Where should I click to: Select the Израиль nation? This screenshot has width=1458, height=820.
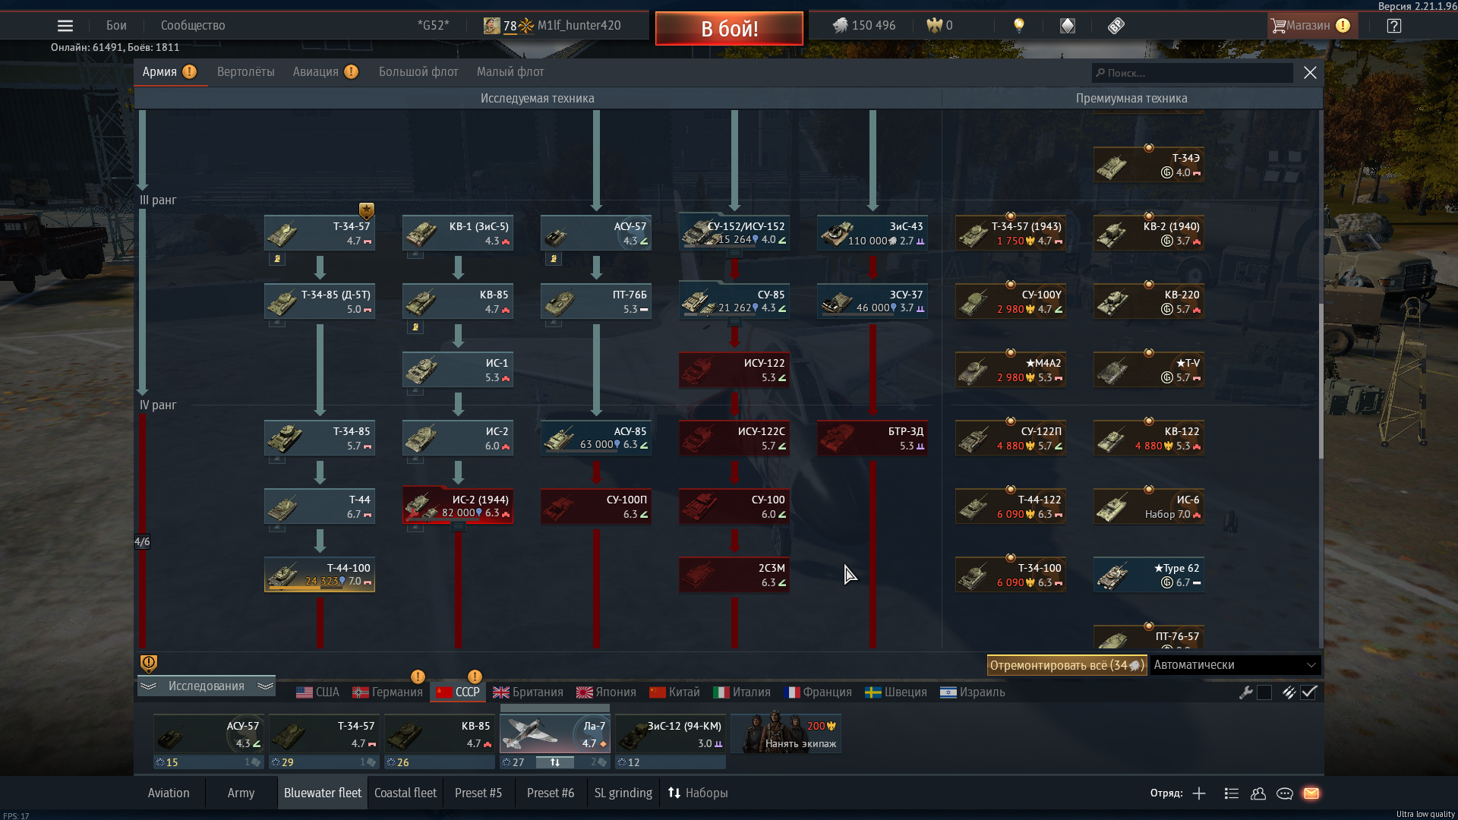tap(973, 692)
